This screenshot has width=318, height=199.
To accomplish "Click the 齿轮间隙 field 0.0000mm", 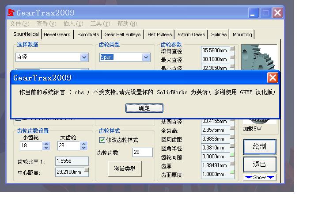I will 216,157.
